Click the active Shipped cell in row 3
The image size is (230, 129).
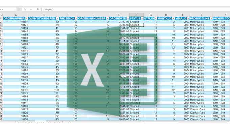pyautogui.click(x=136, y=25)
